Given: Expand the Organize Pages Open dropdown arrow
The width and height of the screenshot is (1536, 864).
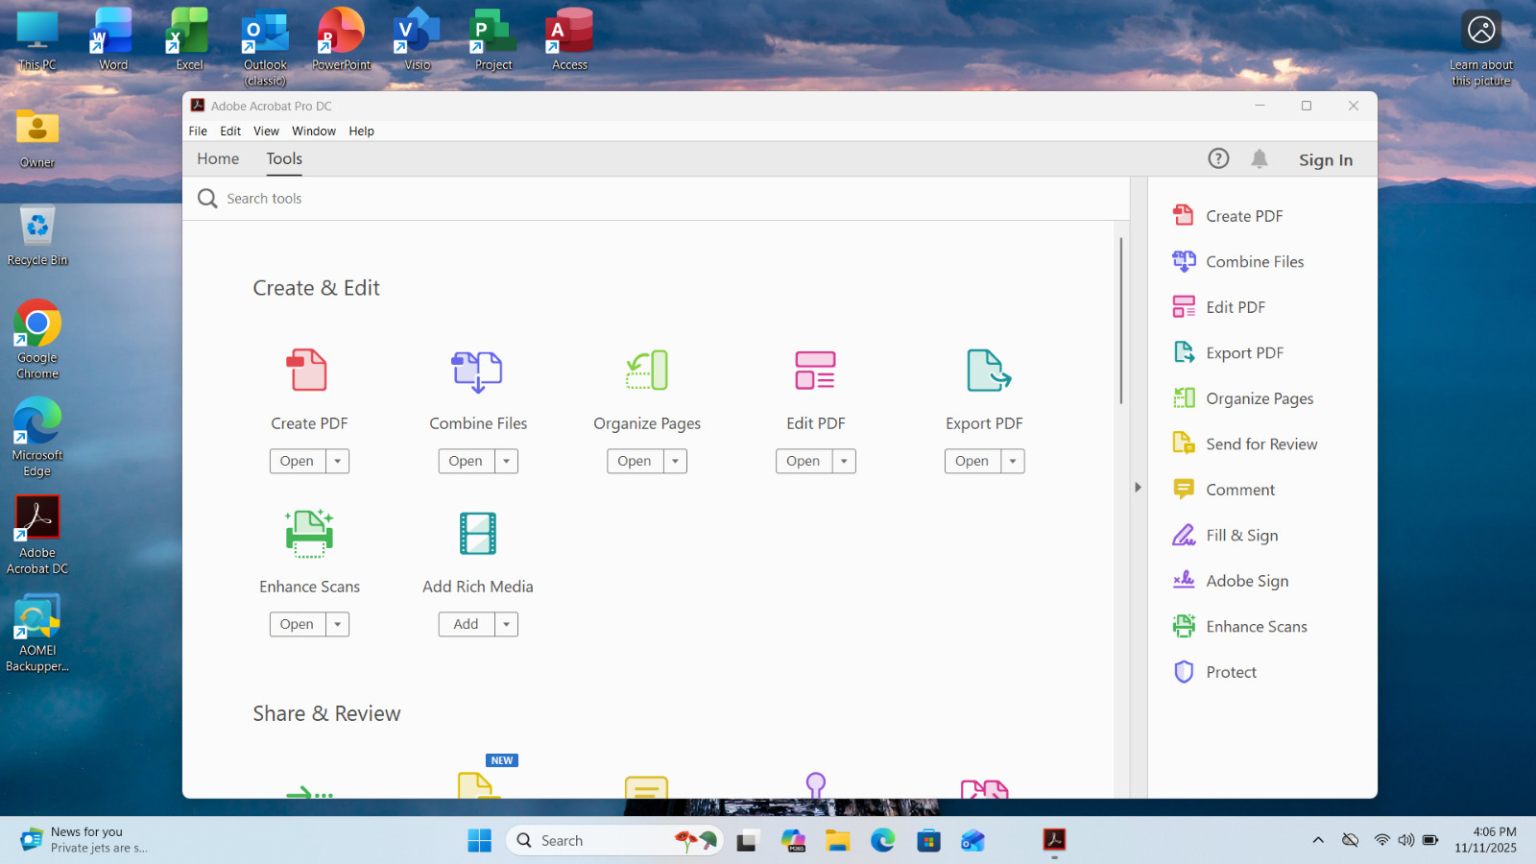Looking at the screenshot, I should click(675, 461).
